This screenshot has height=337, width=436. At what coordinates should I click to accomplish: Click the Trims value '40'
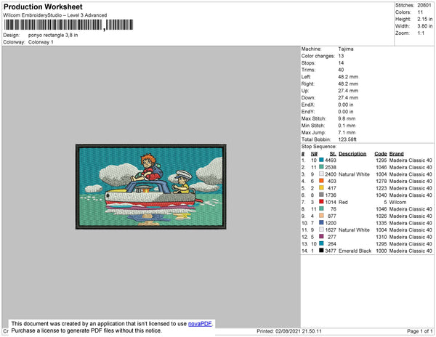point(341,70)
